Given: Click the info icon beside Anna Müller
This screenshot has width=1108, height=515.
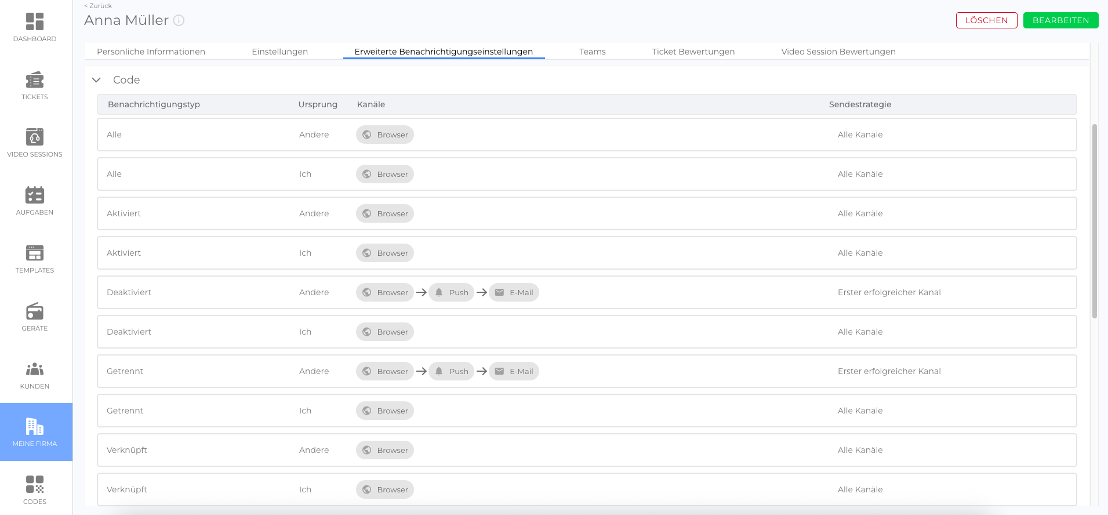Looking at the screenshot, I should tap(179, 20).
